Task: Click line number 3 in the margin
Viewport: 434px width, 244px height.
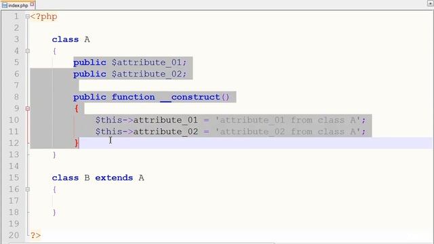Action: [x=16, y=39]
